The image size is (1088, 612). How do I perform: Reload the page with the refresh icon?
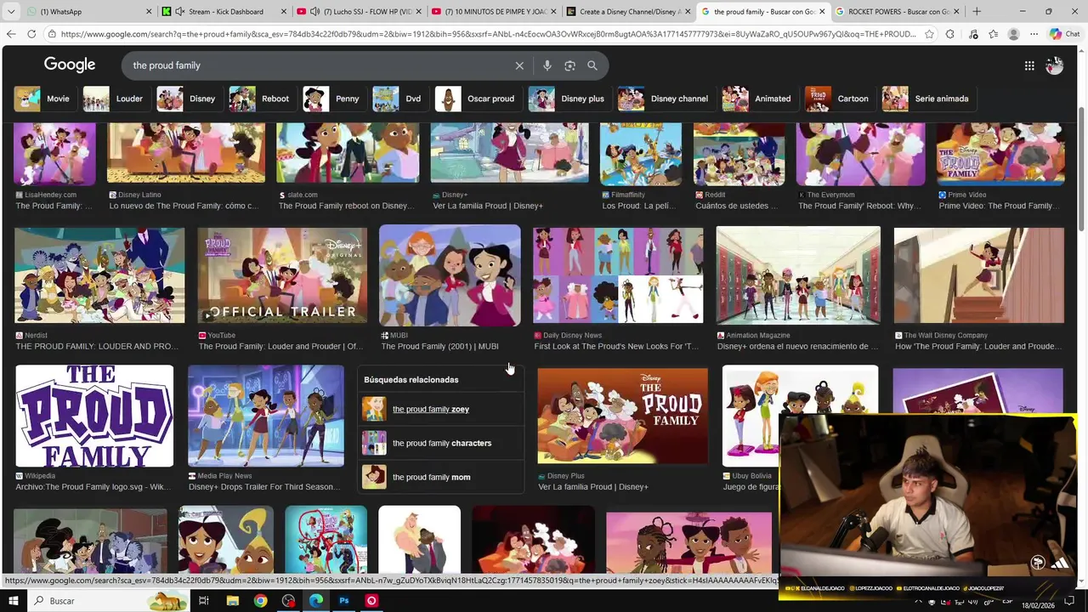pos(31,34)
